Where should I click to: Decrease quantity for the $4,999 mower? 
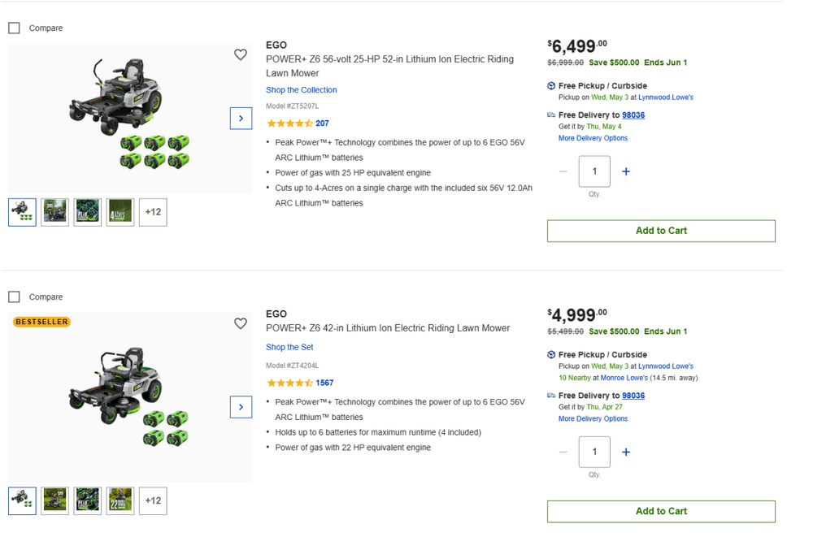(x=563, y=452)
